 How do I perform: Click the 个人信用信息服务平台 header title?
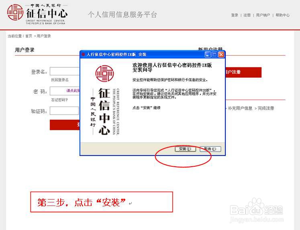click(122, 15)
